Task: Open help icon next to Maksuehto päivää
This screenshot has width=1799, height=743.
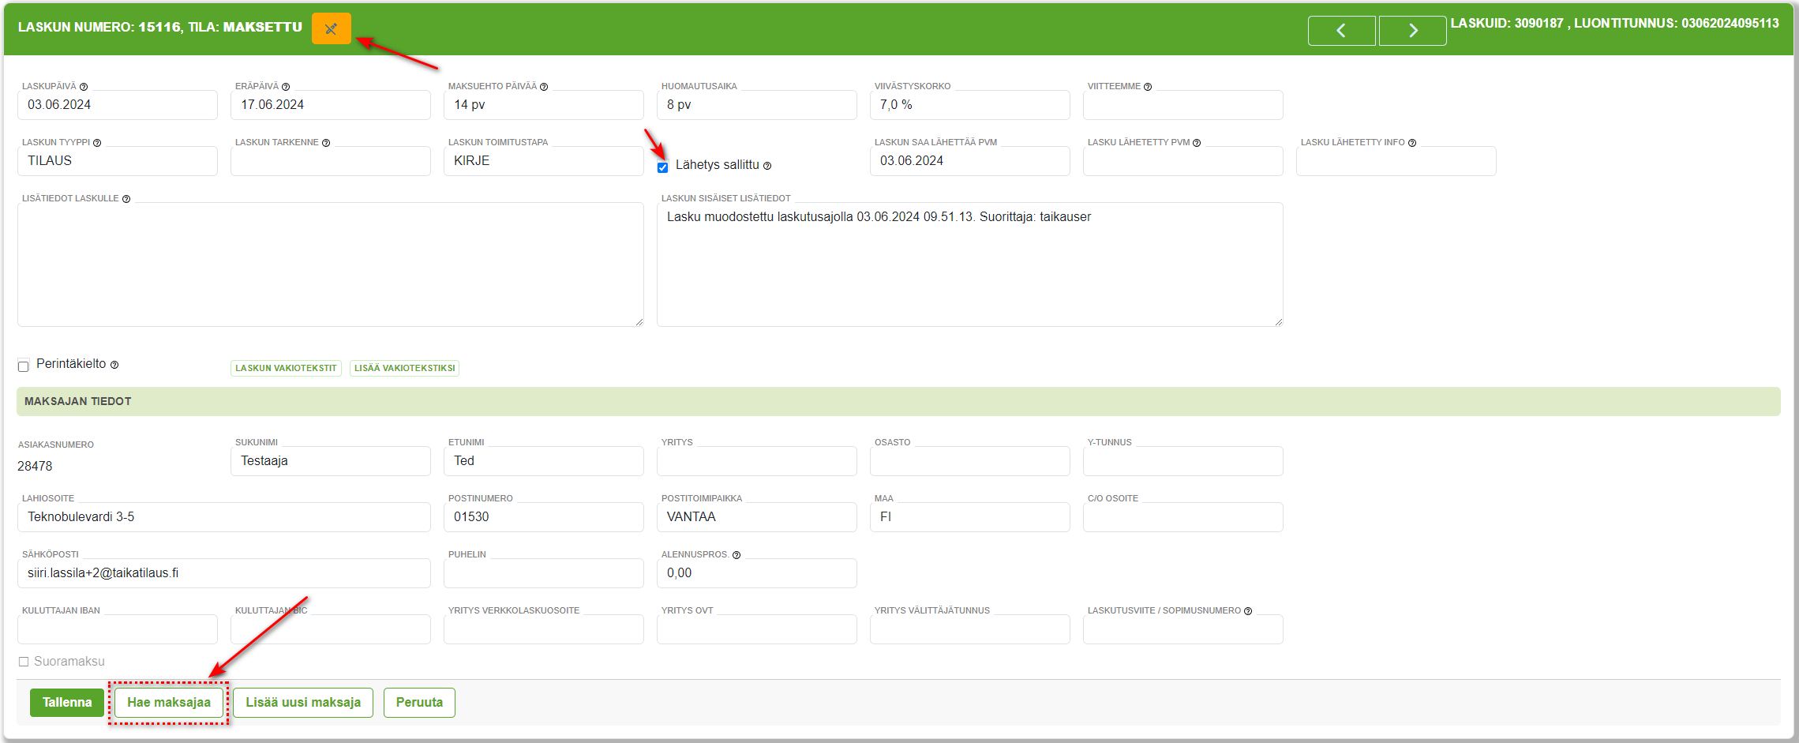Action: [544, 87]
